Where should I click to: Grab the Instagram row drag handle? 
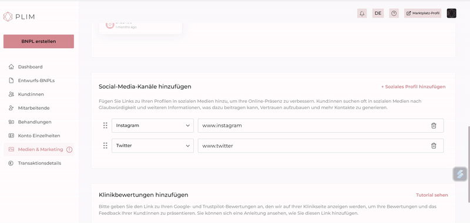(105, 126)
